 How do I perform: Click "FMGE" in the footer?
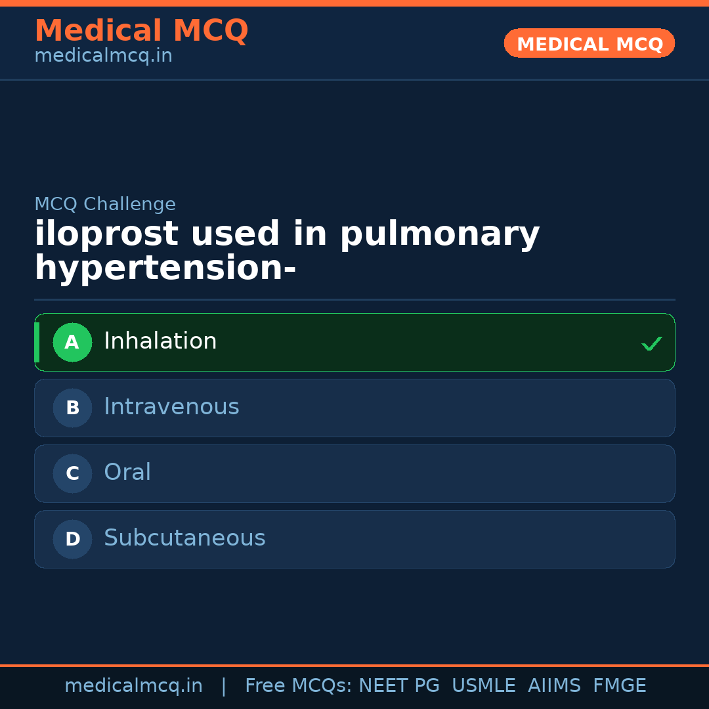tap(619, 686)
